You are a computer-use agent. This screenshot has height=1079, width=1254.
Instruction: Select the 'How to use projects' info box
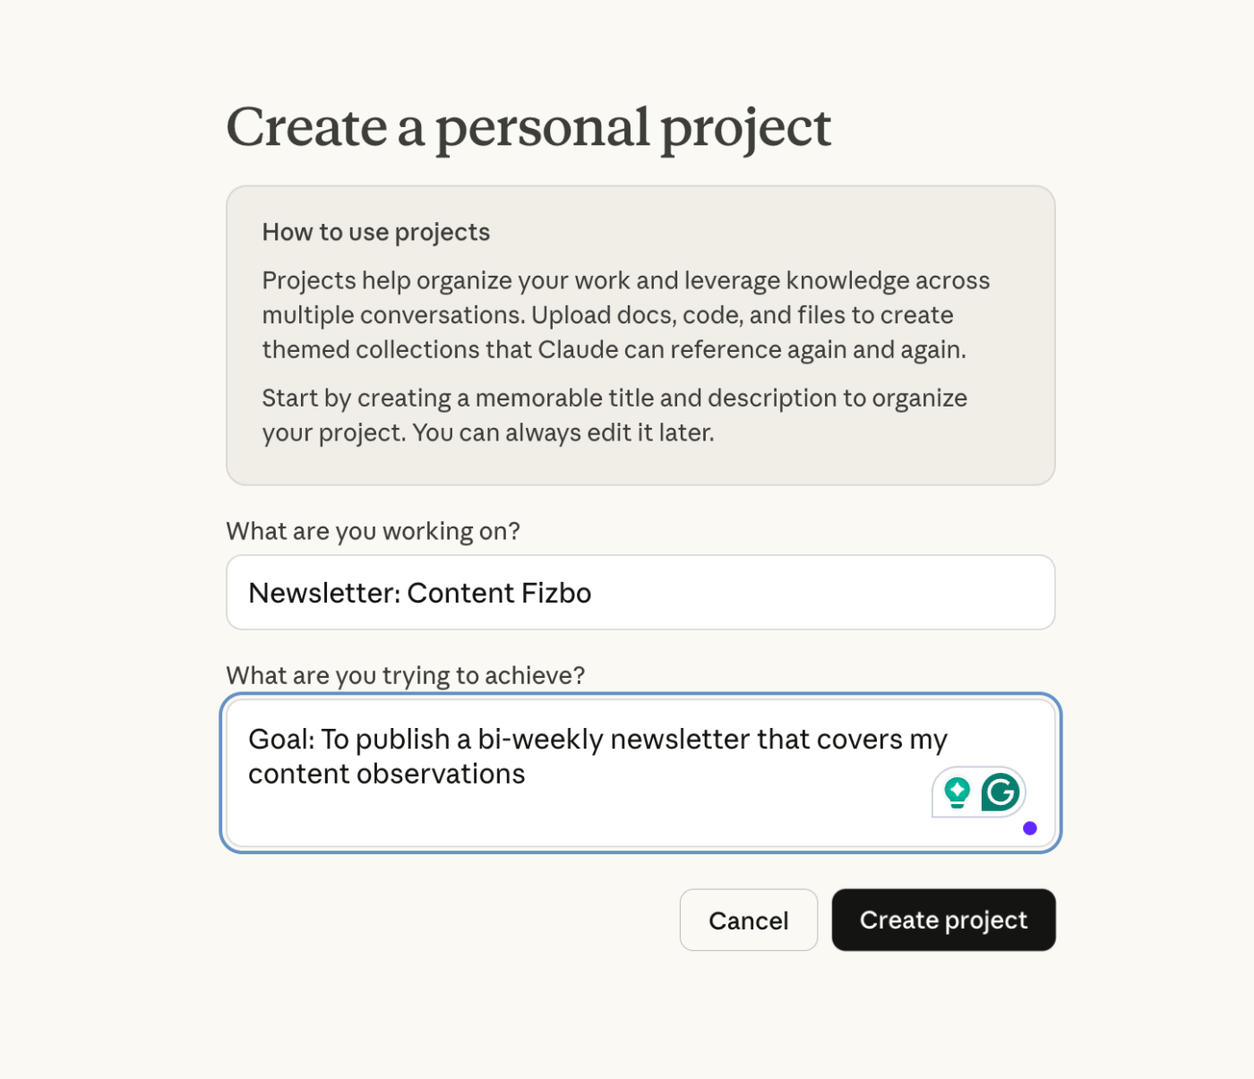[640, 334]
